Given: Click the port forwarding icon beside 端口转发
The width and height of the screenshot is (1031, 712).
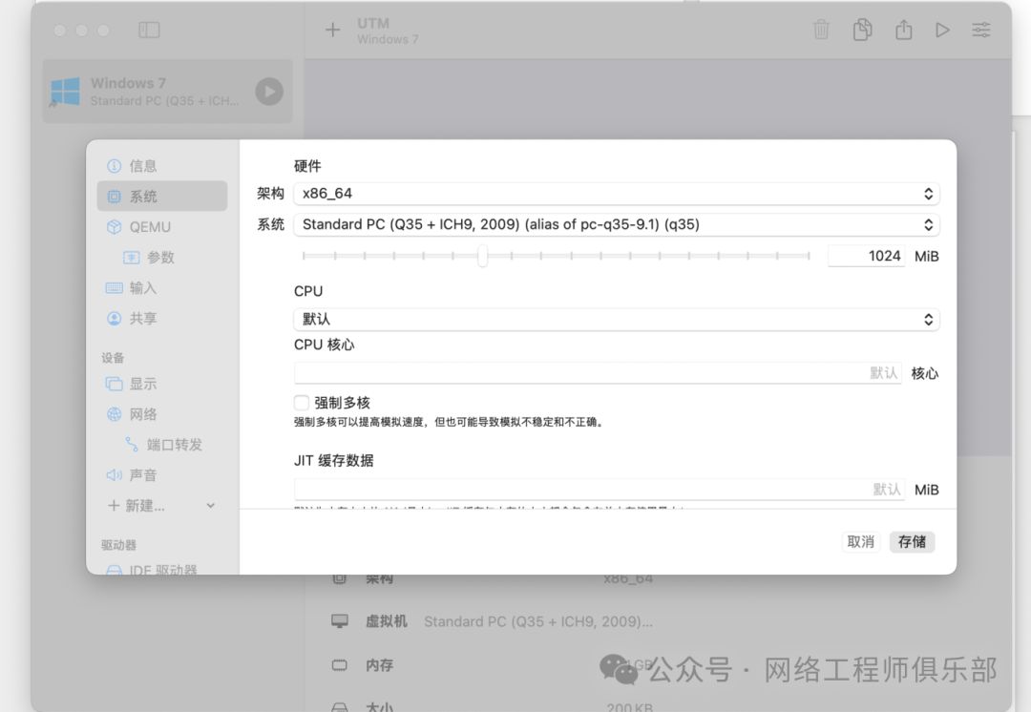Looking at the screenshot, I should [x=132, y=445].
